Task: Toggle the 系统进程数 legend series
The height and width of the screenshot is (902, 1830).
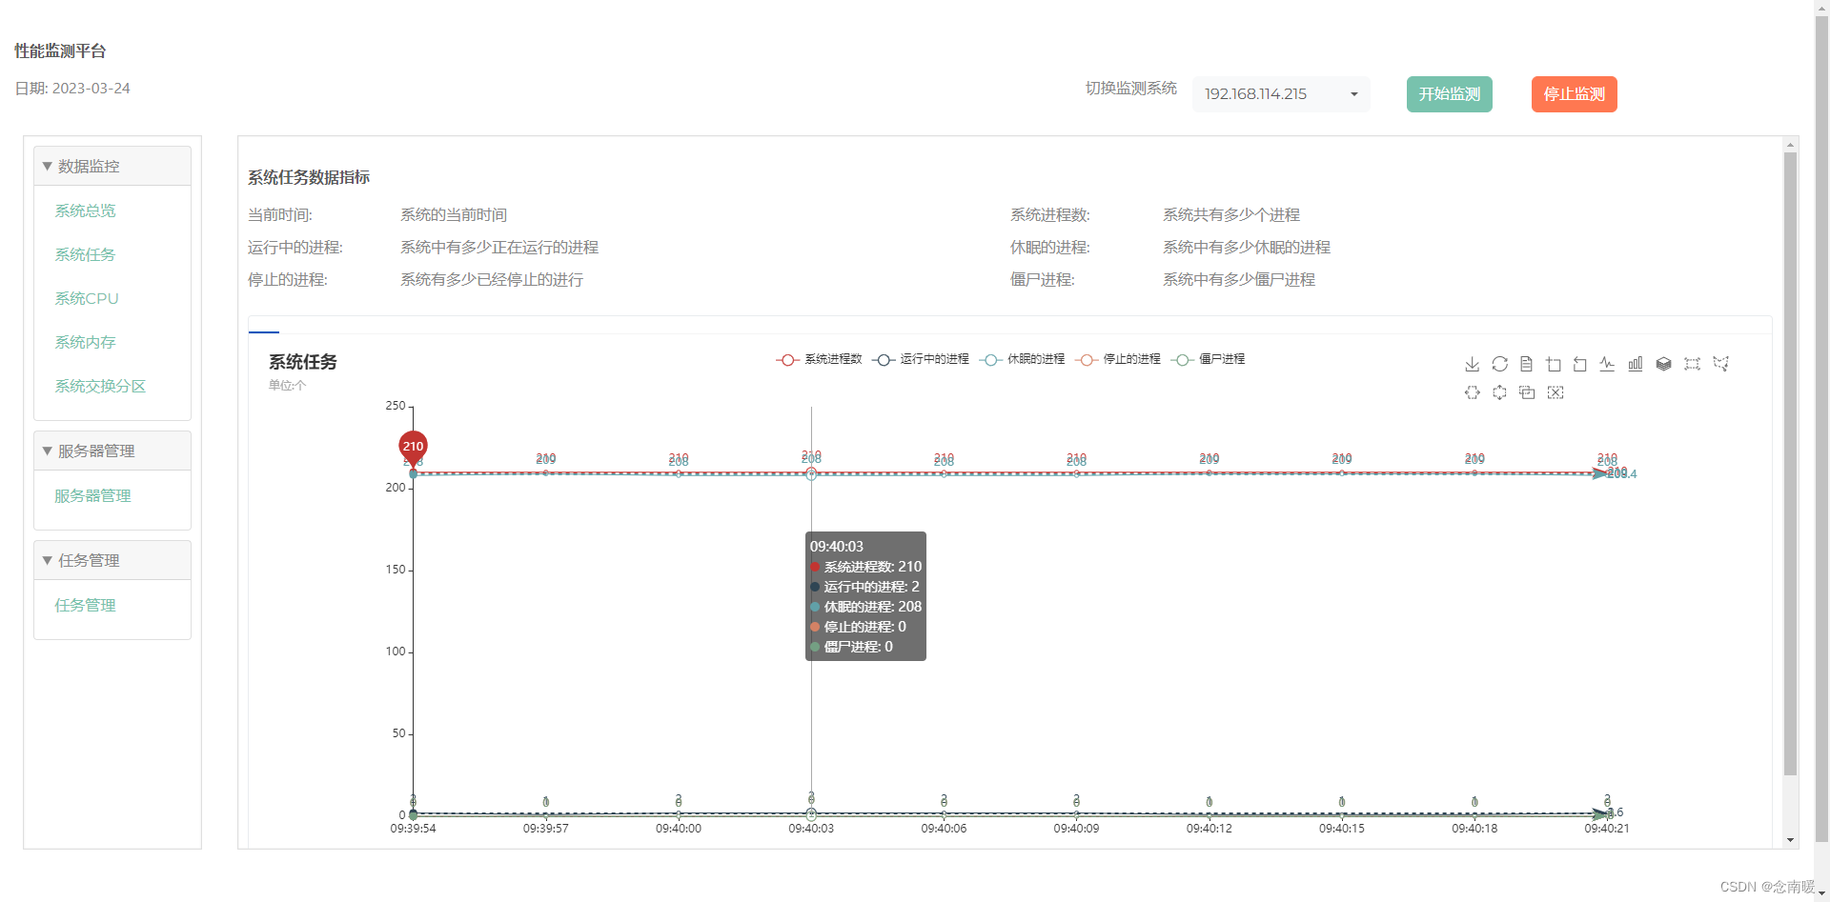Action: 832,359
